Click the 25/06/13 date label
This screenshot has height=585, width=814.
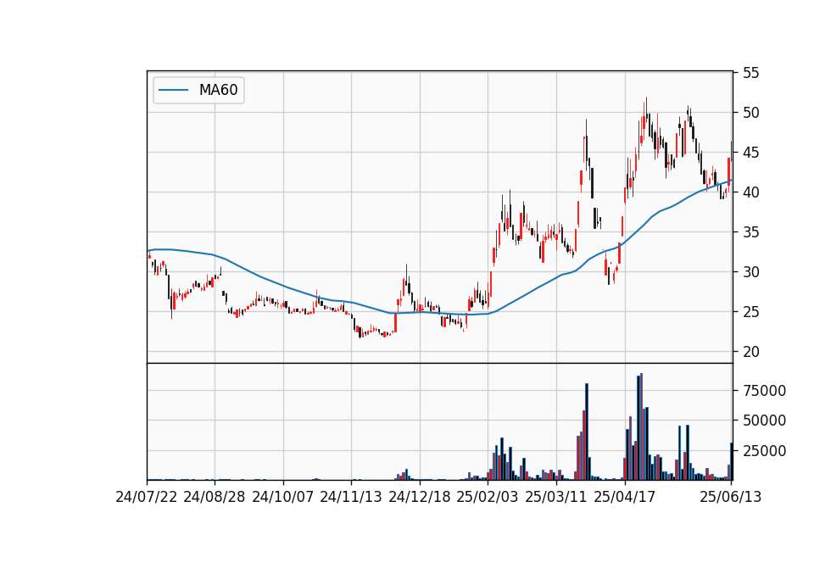[730, 497]
